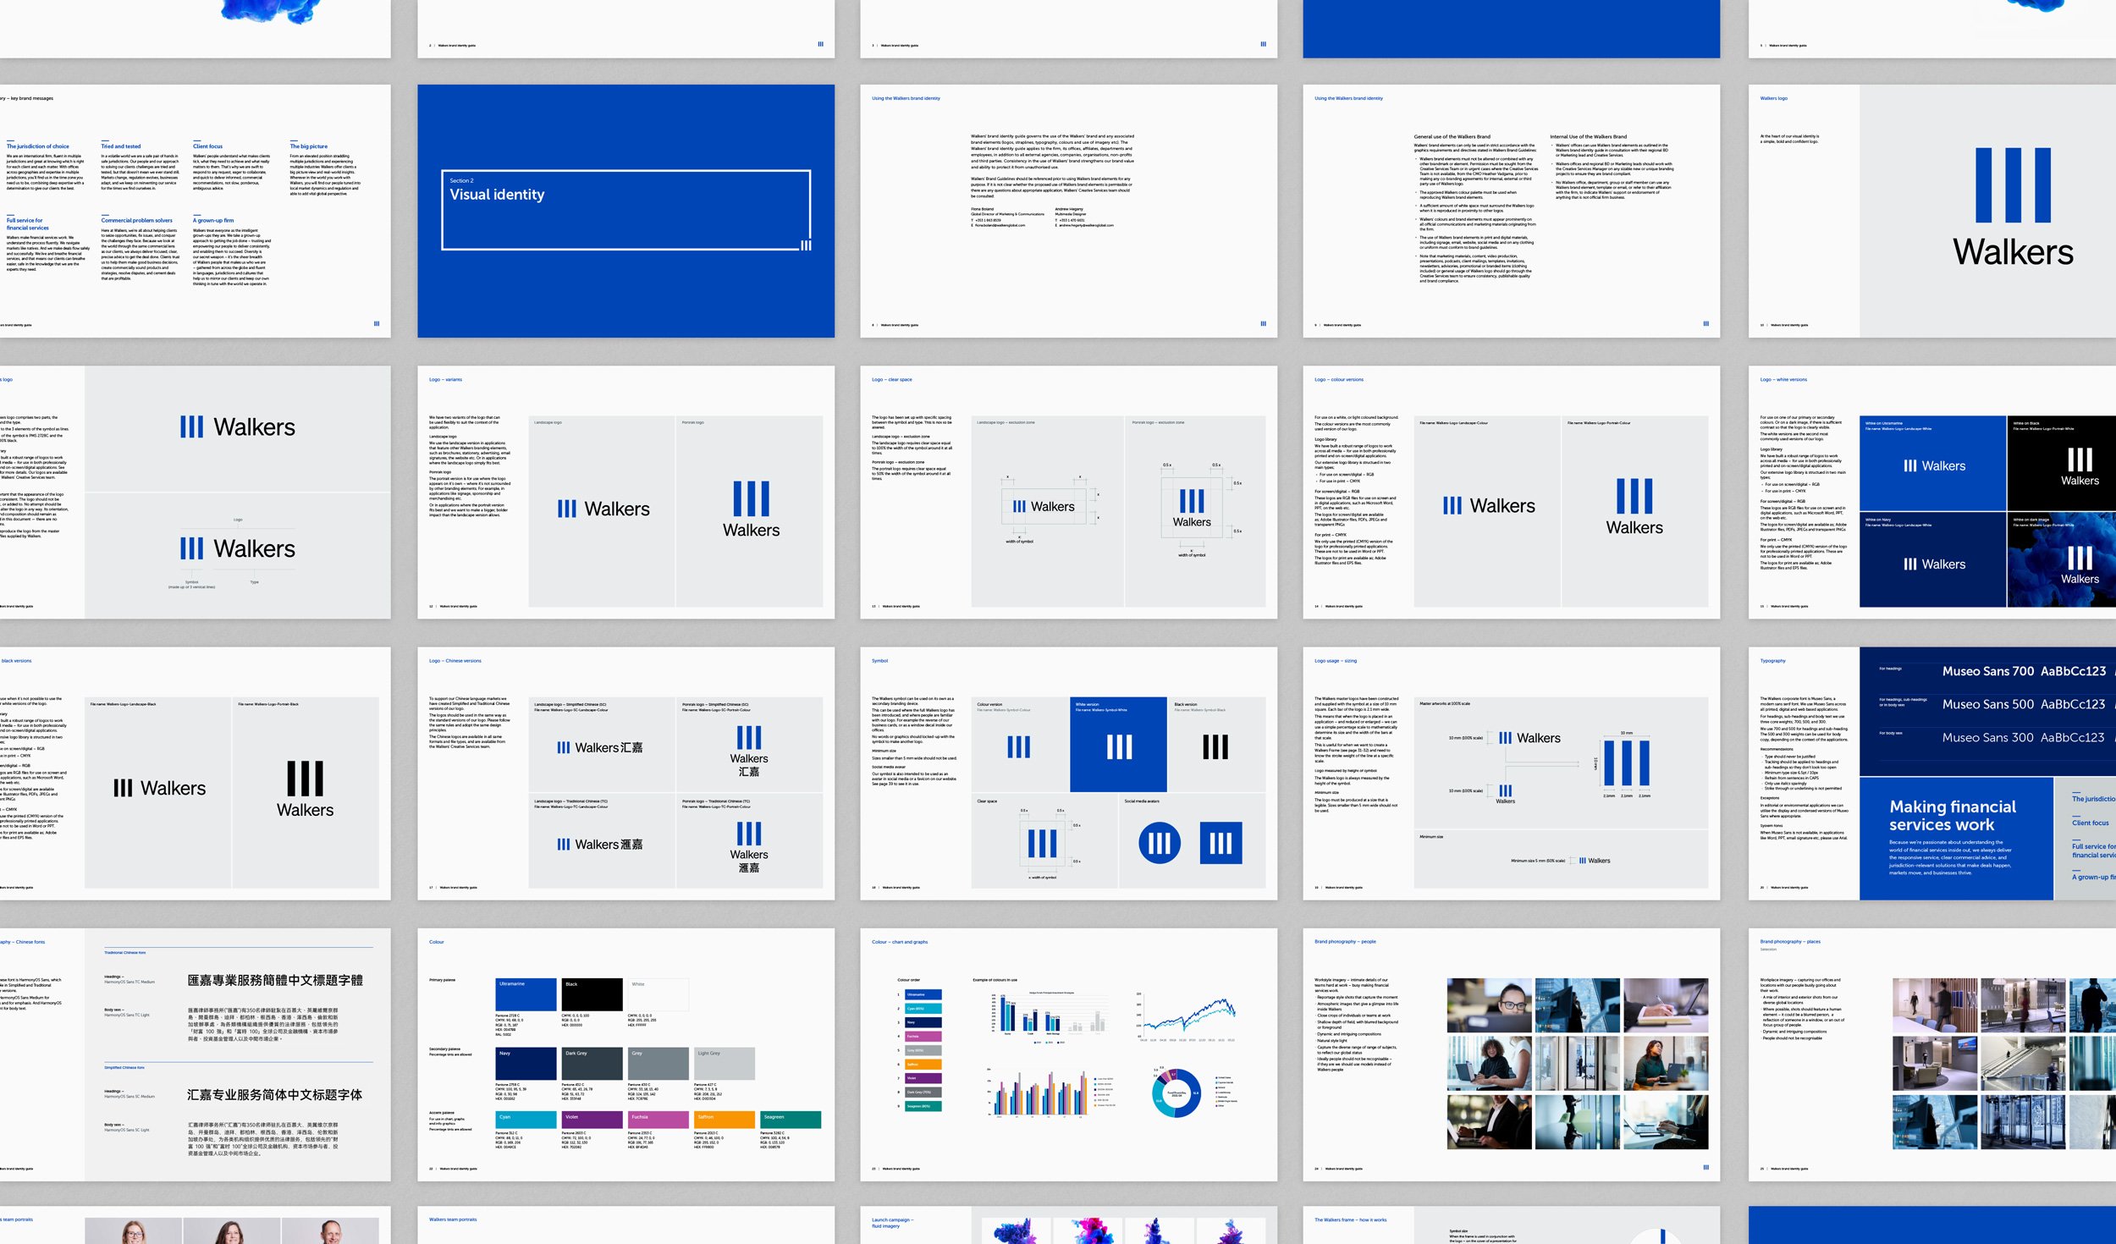This screenshot has width=2116, height=1244.
Task: Click the woman with glasses photo
Action: click(x=1488, y=1005)
